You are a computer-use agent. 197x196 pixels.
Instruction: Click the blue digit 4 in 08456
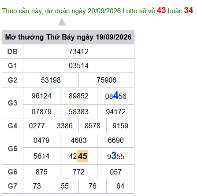116,95
